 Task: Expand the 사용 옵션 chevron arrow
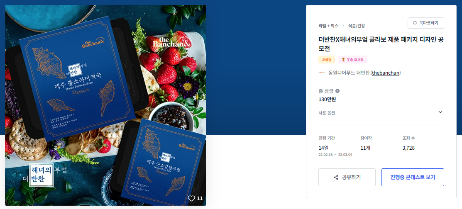440,112
